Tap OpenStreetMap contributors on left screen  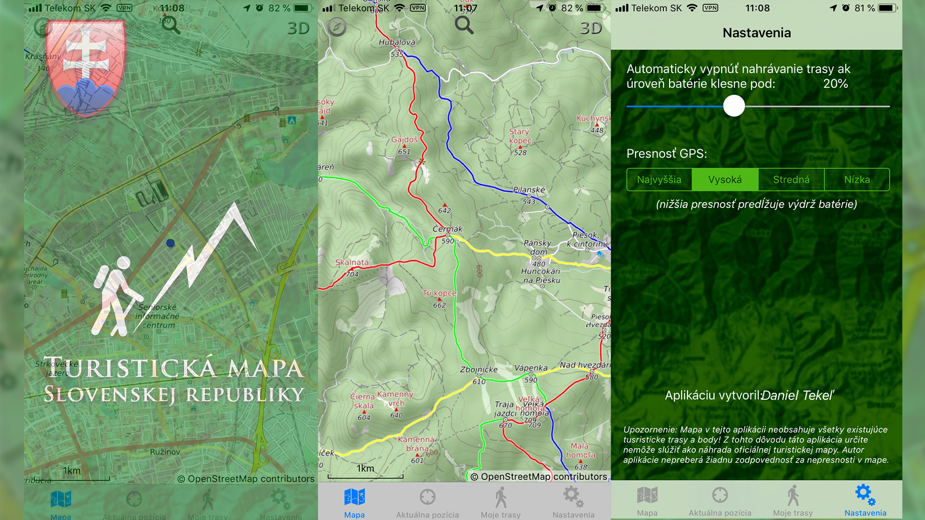(246, 479)
